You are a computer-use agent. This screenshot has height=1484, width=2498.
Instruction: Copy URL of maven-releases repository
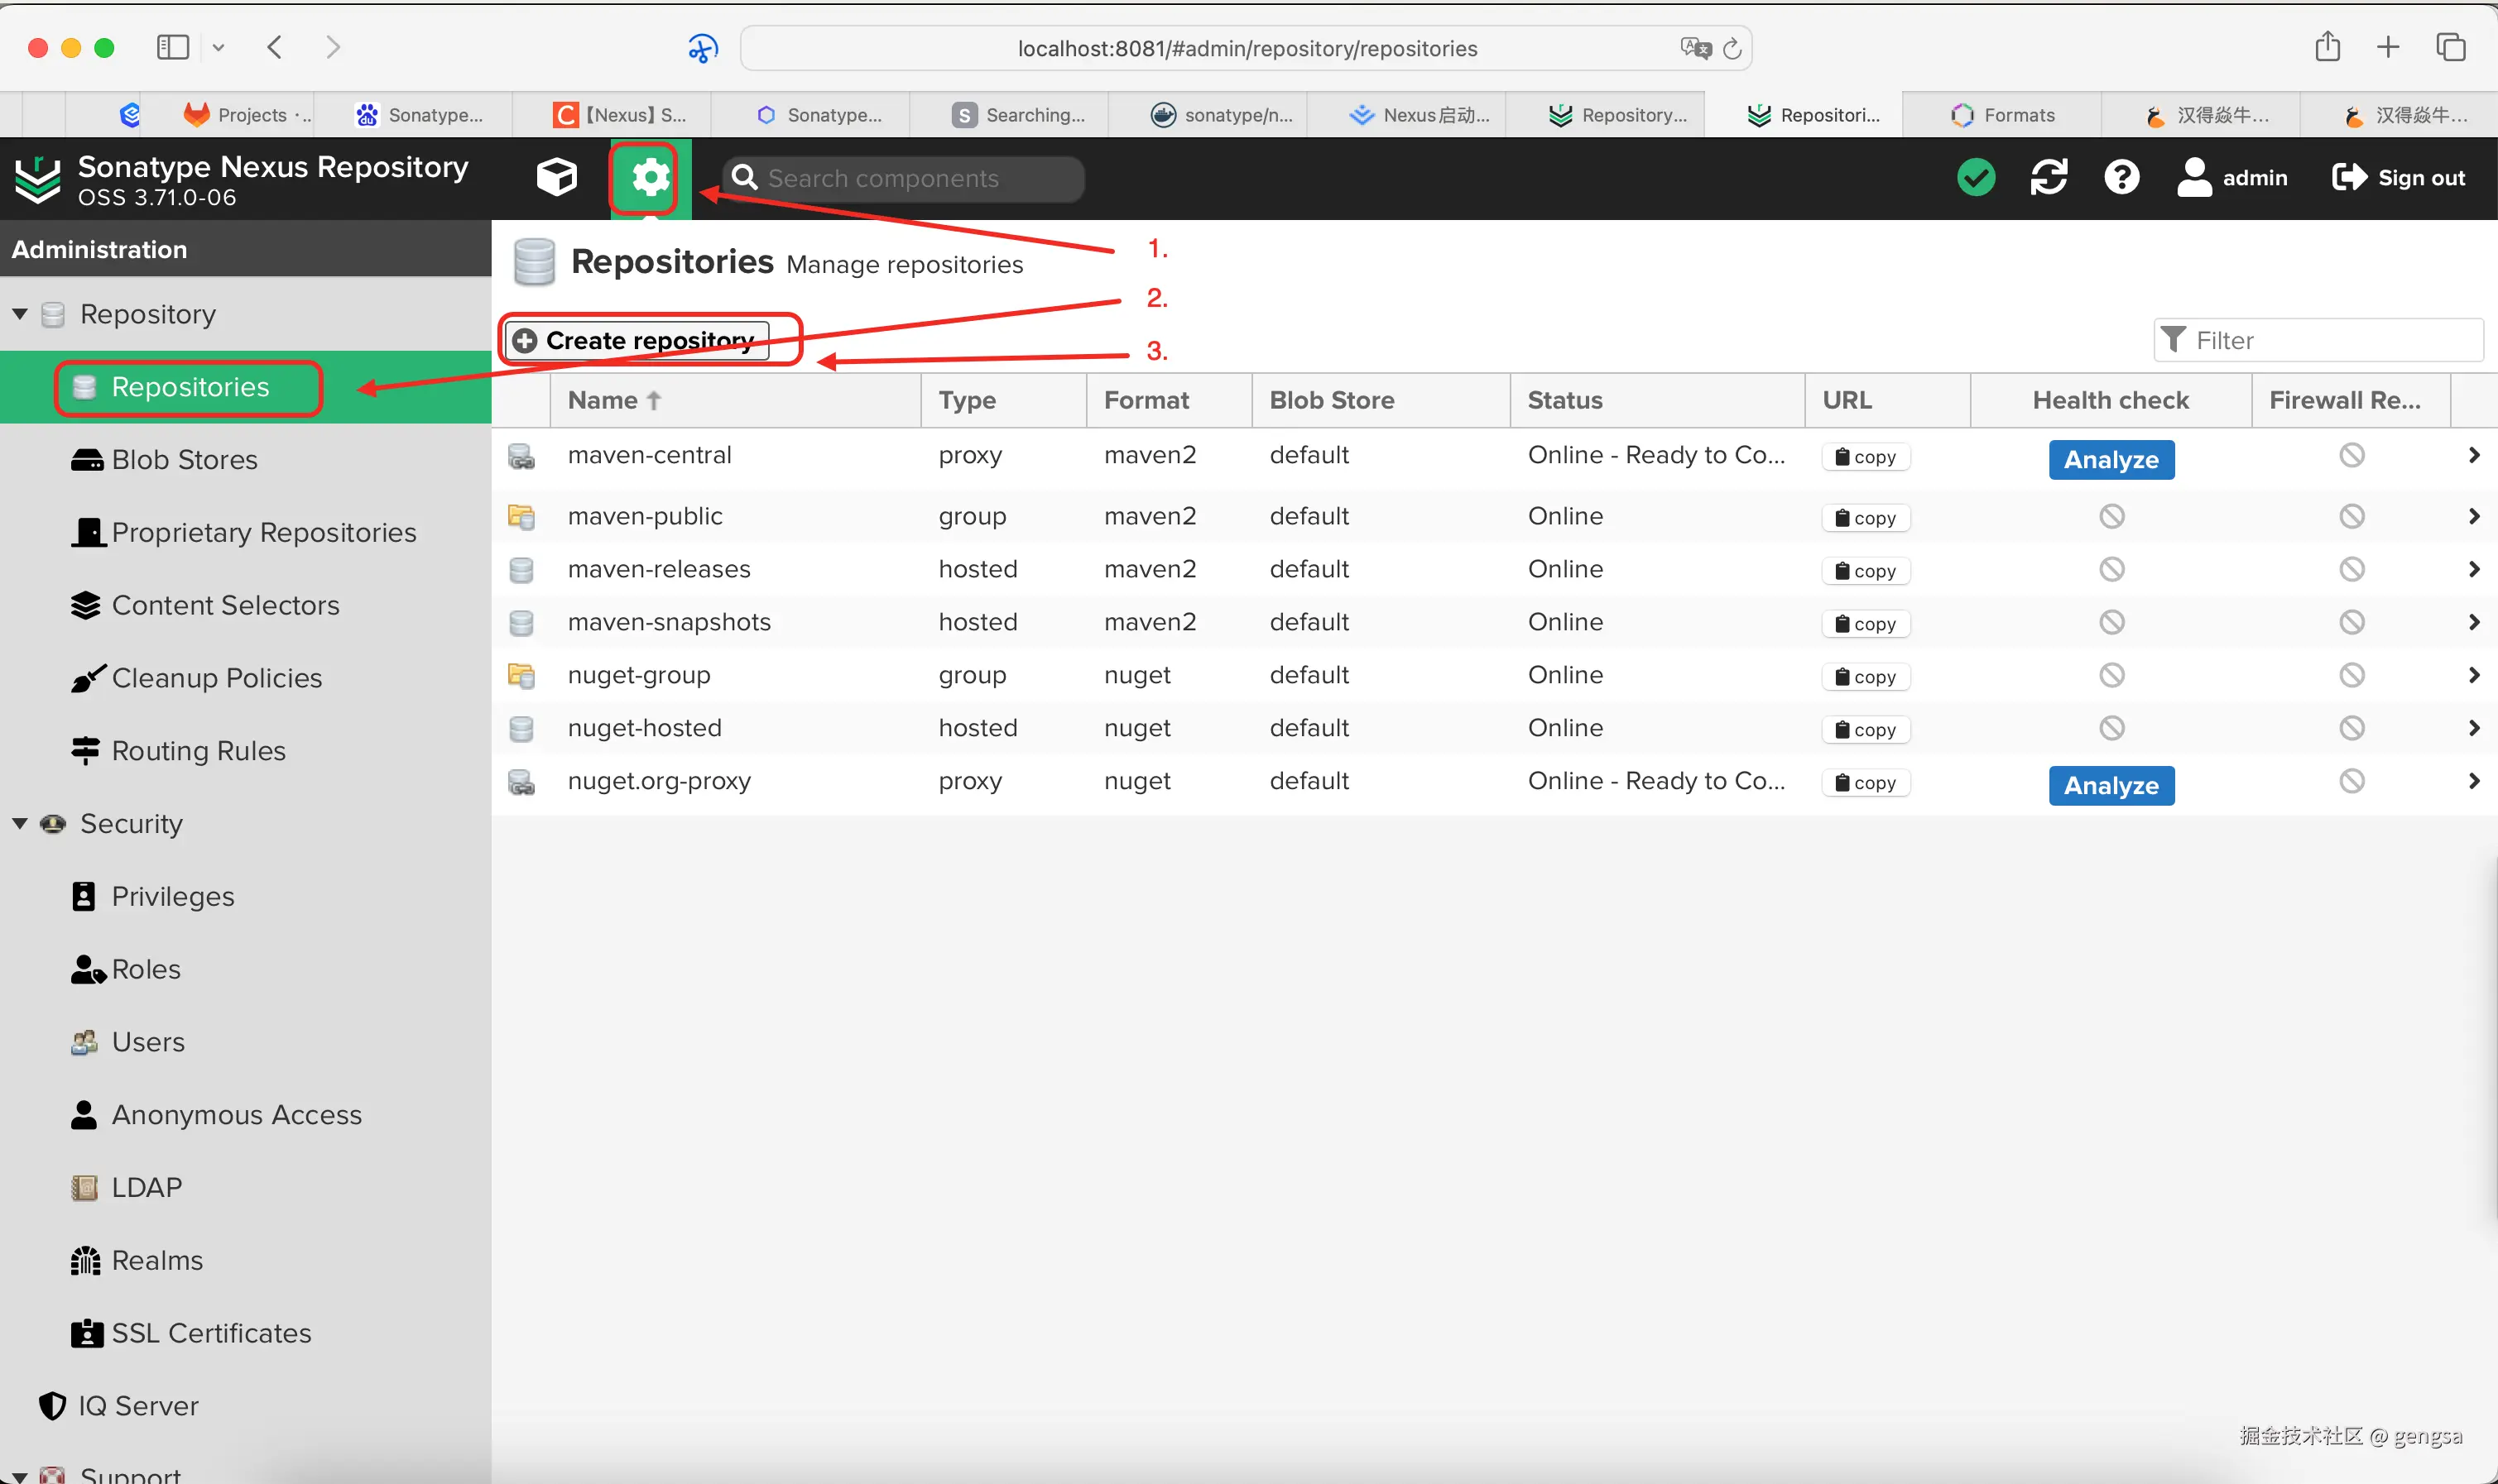coord(1865,570)
